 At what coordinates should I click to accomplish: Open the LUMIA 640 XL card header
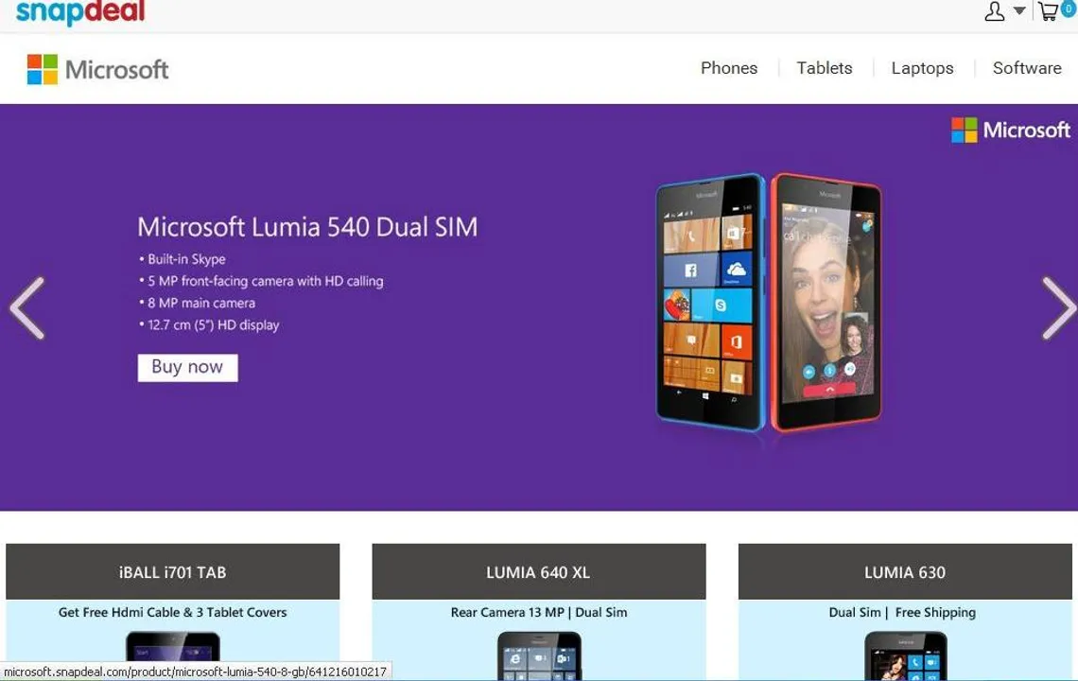pyautogui.click(x=538, y=571)
